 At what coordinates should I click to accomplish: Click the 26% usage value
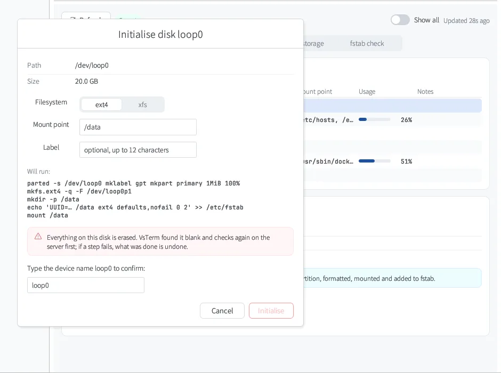(x=406, y=120)
